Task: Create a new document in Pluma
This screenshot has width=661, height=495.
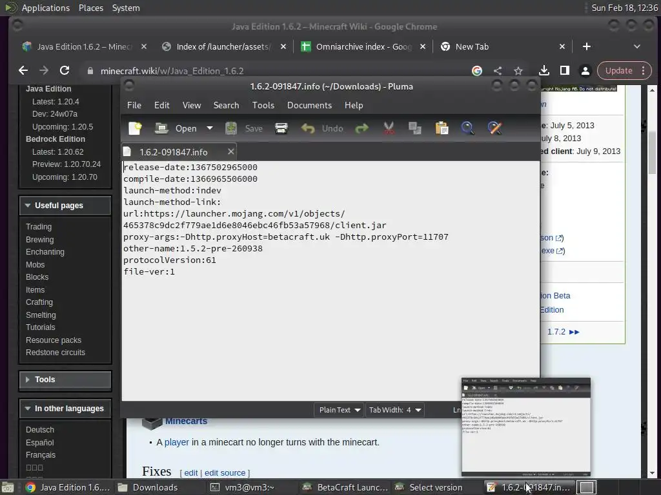Action: (x=135, y=128)
